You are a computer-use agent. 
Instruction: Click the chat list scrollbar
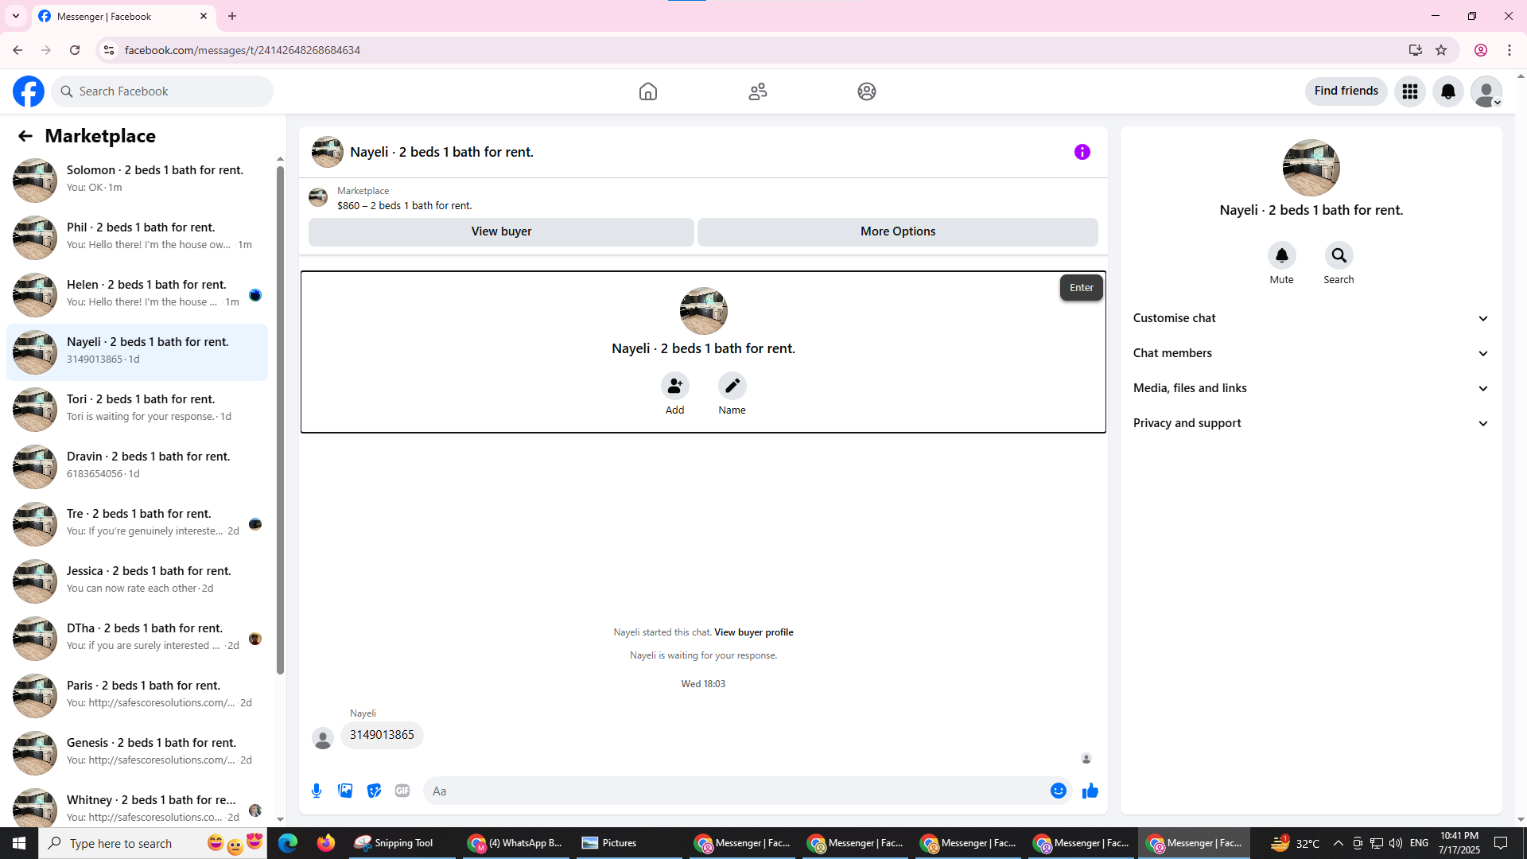click(280, 419)
